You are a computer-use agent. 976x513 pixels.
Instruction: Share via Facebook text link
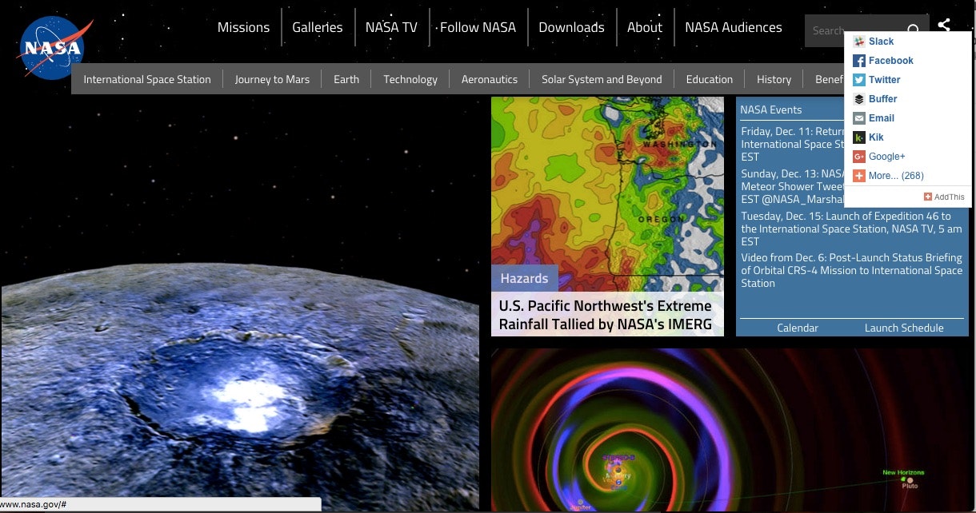891,61
